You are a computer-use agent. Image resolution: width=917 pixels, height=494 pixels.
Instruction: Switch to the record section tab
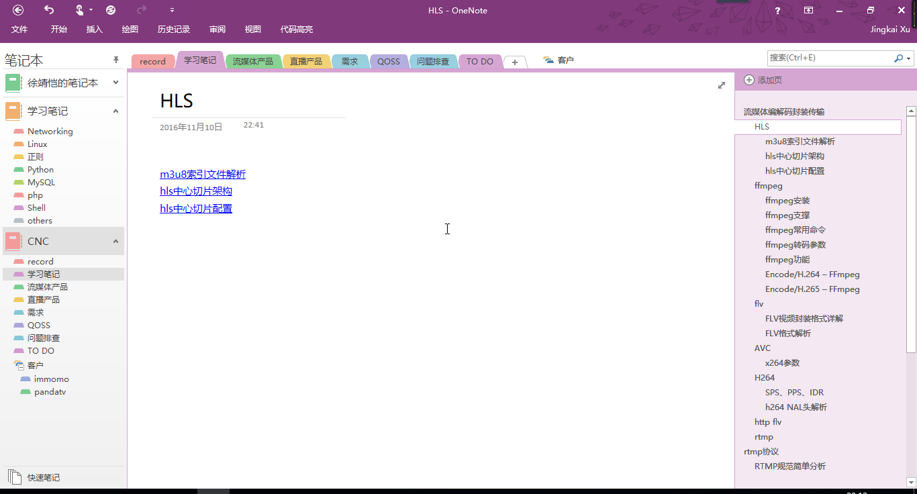[x=152, y=61]
